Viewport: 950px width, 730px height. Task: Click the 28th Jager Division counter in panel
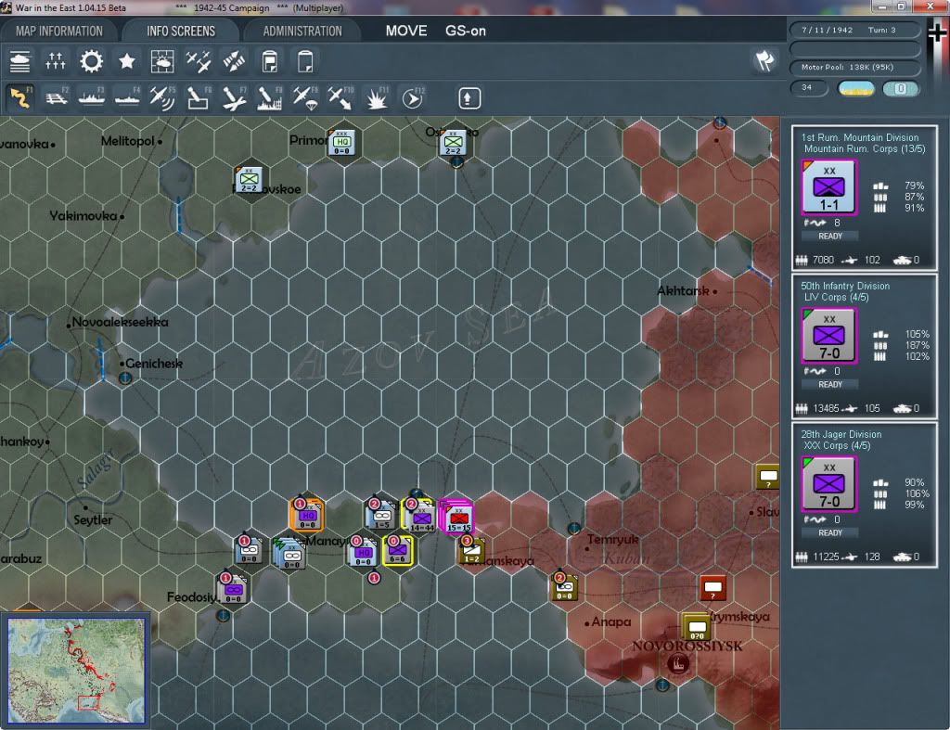pos(828,484)
